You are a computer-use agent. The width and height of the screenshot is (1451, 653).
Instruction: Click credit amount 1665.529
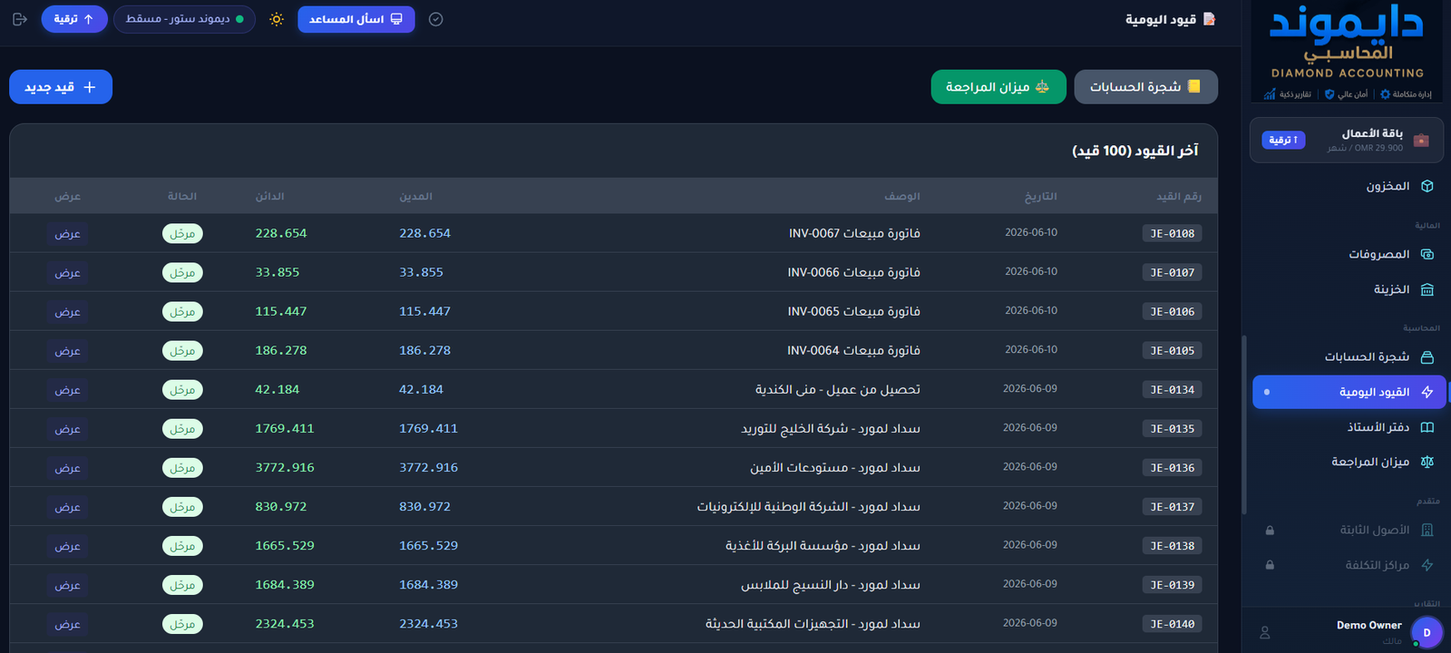(x=285, y=545)
